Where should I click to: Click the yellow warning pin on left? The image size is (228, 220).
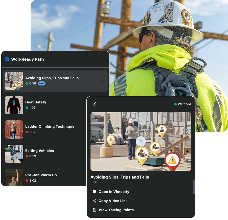(110, 140)
